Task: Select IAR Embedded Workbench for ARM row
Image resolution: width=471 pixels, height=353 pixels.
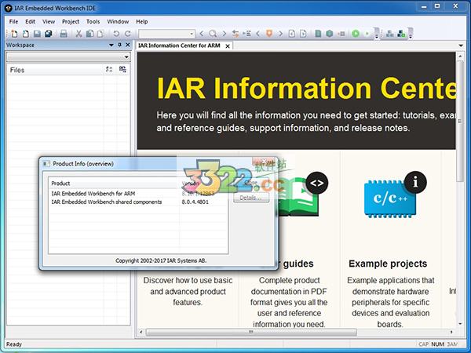Action: [90, 193]
